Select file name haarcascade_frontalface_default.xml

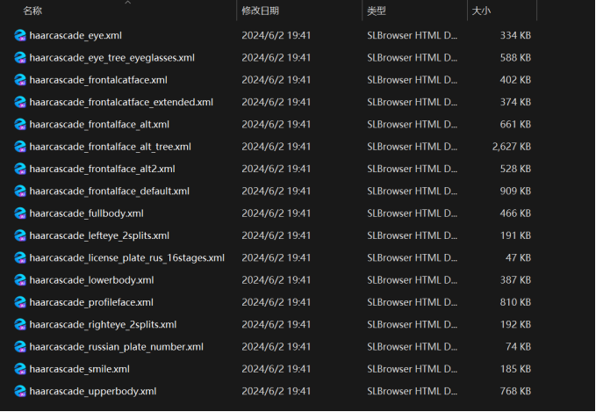(110, 192)
